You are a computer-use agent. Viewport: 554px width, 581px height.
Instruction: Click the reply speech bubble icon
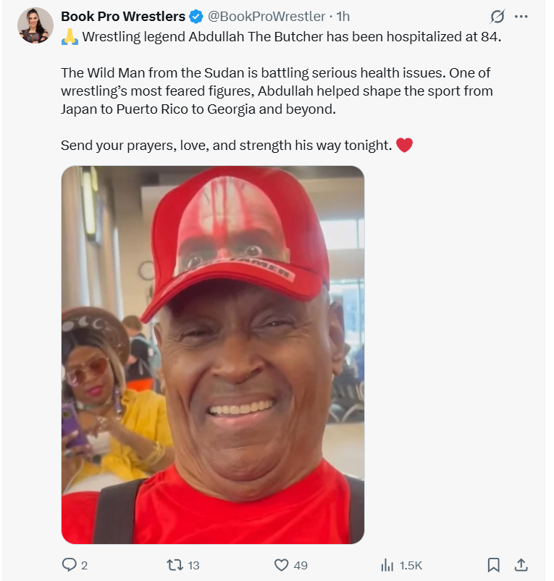pos(69,564)
